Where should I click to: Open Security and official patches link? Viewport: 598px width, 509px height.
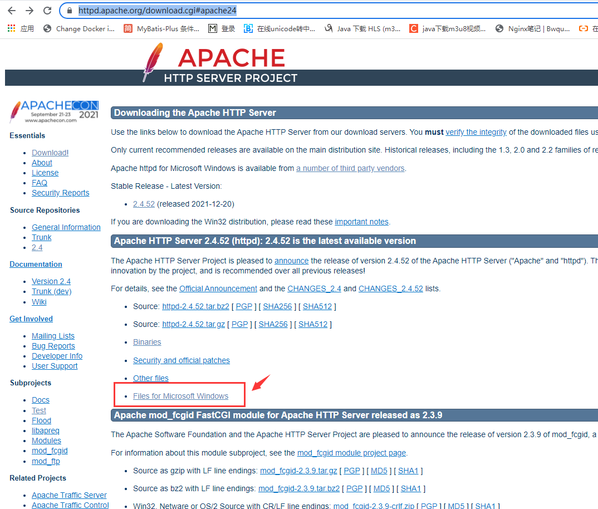(181, 360)
